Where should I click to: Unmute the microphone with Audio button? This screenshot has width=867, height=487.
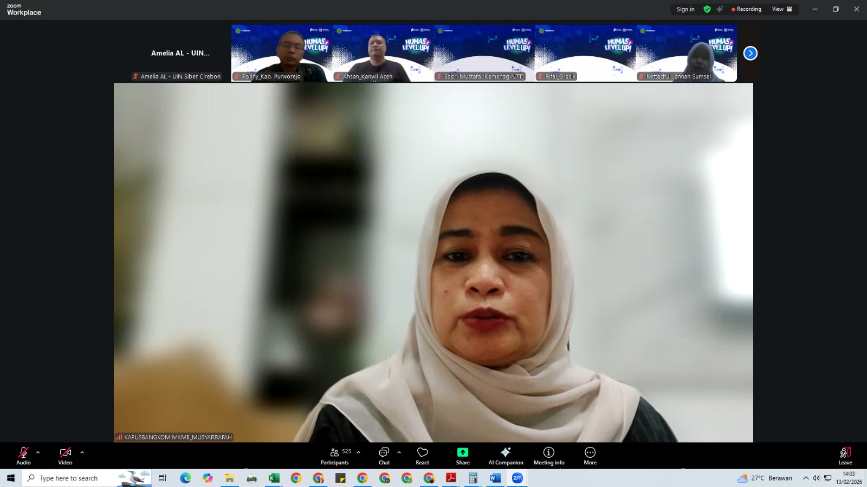tap(23, 456)
